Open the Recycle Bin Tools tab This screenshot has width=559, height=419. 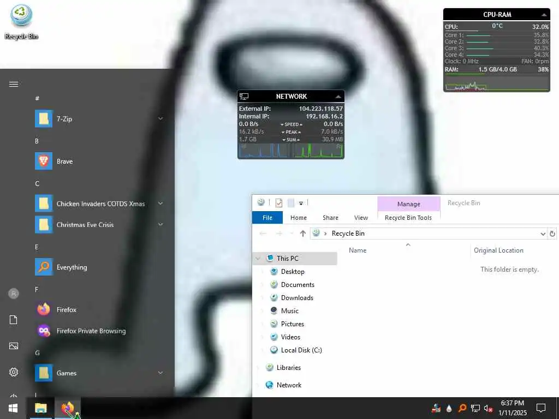(x=408, y=218)
